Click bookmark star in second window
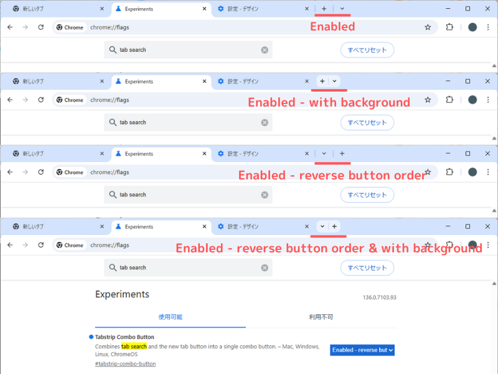498x374 pixels. (428, 100)
